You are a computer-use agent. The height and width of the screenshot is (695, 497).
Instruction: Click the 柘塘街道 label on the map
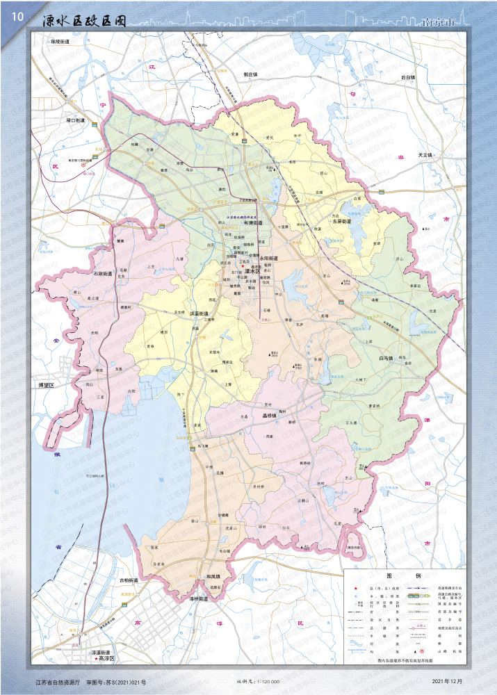point(253,223)
